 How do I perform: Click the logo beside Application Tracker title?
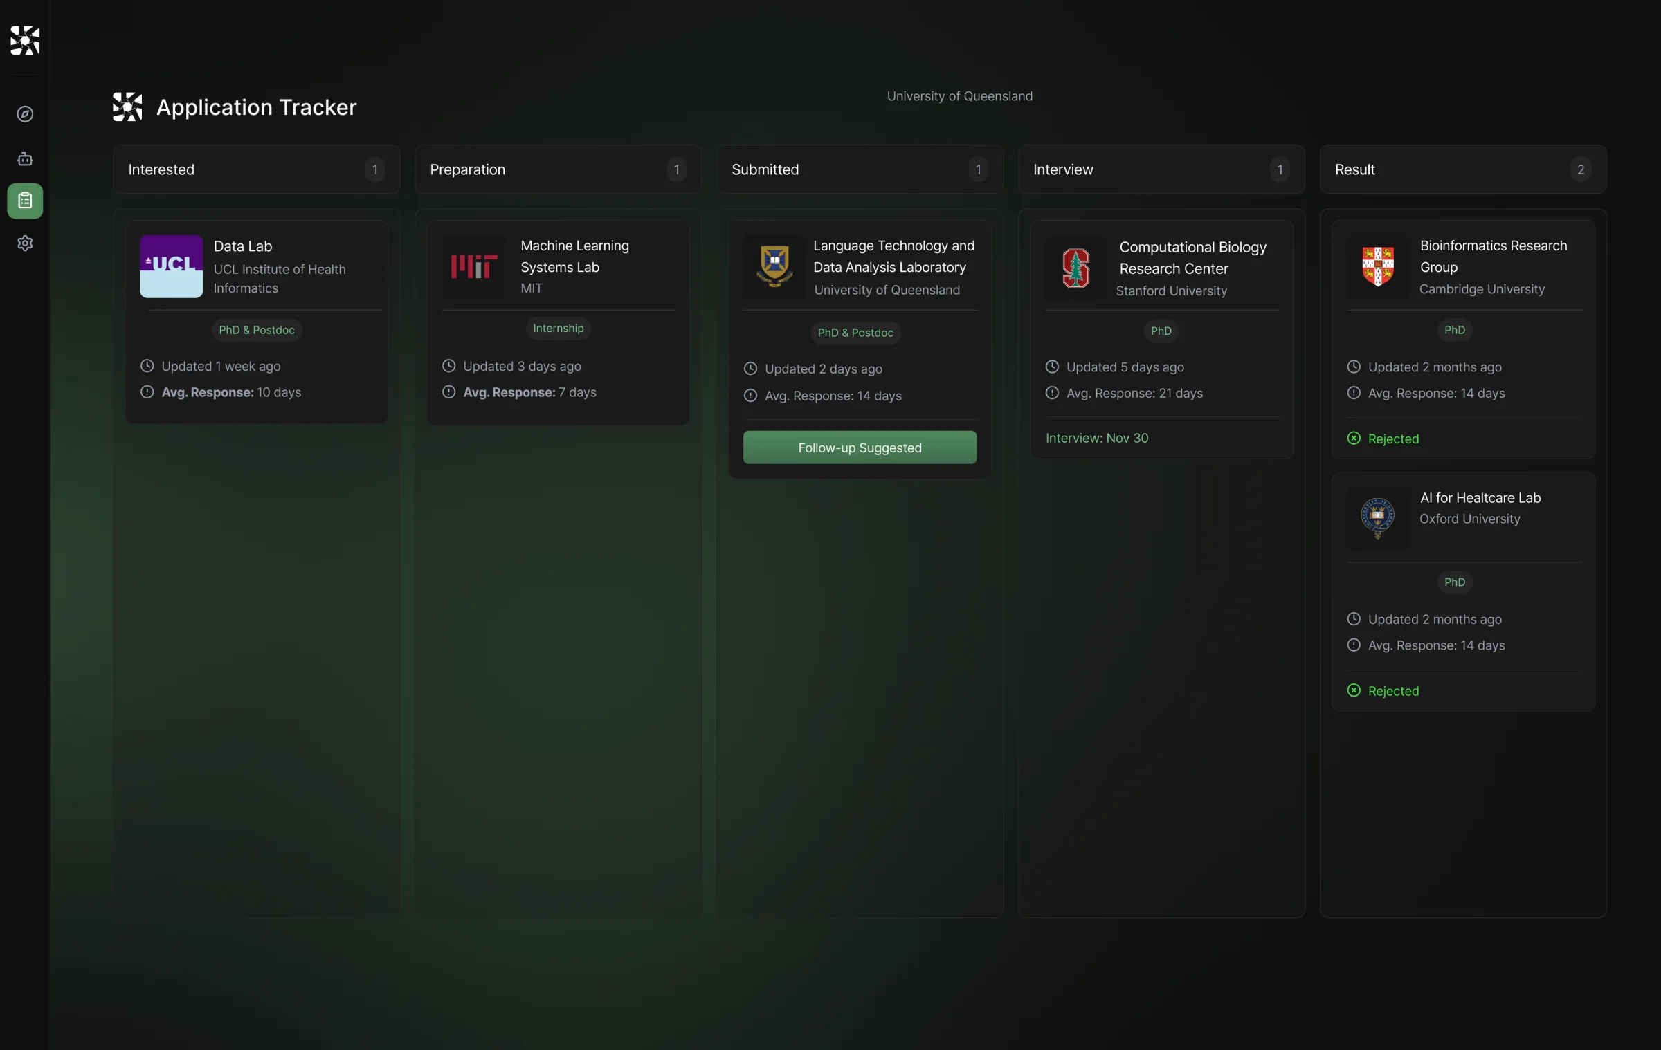click(x=127, y=107)
